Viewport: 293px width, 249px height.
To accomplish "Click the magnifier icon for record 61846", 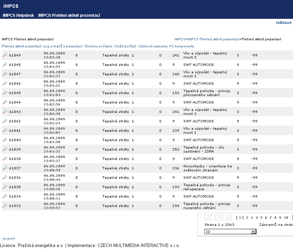I will pyautogui.click(x=5, y=83).
